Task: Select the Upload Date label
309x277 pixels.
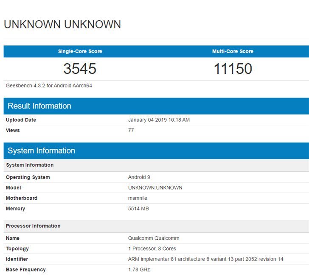Action: pyautogui.click(x=21, y=120)
